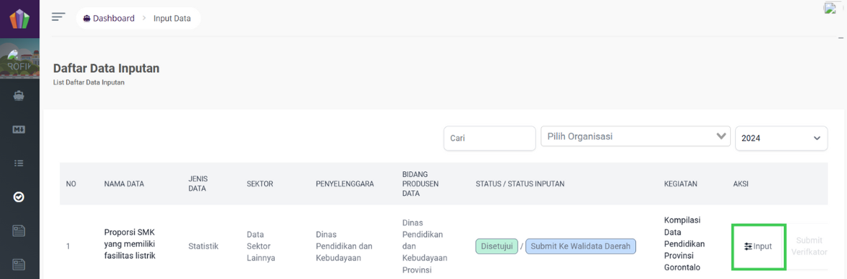Viewport: 847px width, 279px height.
Task: Click the Input action button
Action: pos(758,246)
